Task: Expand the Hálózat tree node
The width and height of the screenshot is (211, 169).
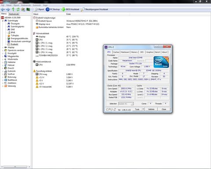Action: tap(3, 65)
